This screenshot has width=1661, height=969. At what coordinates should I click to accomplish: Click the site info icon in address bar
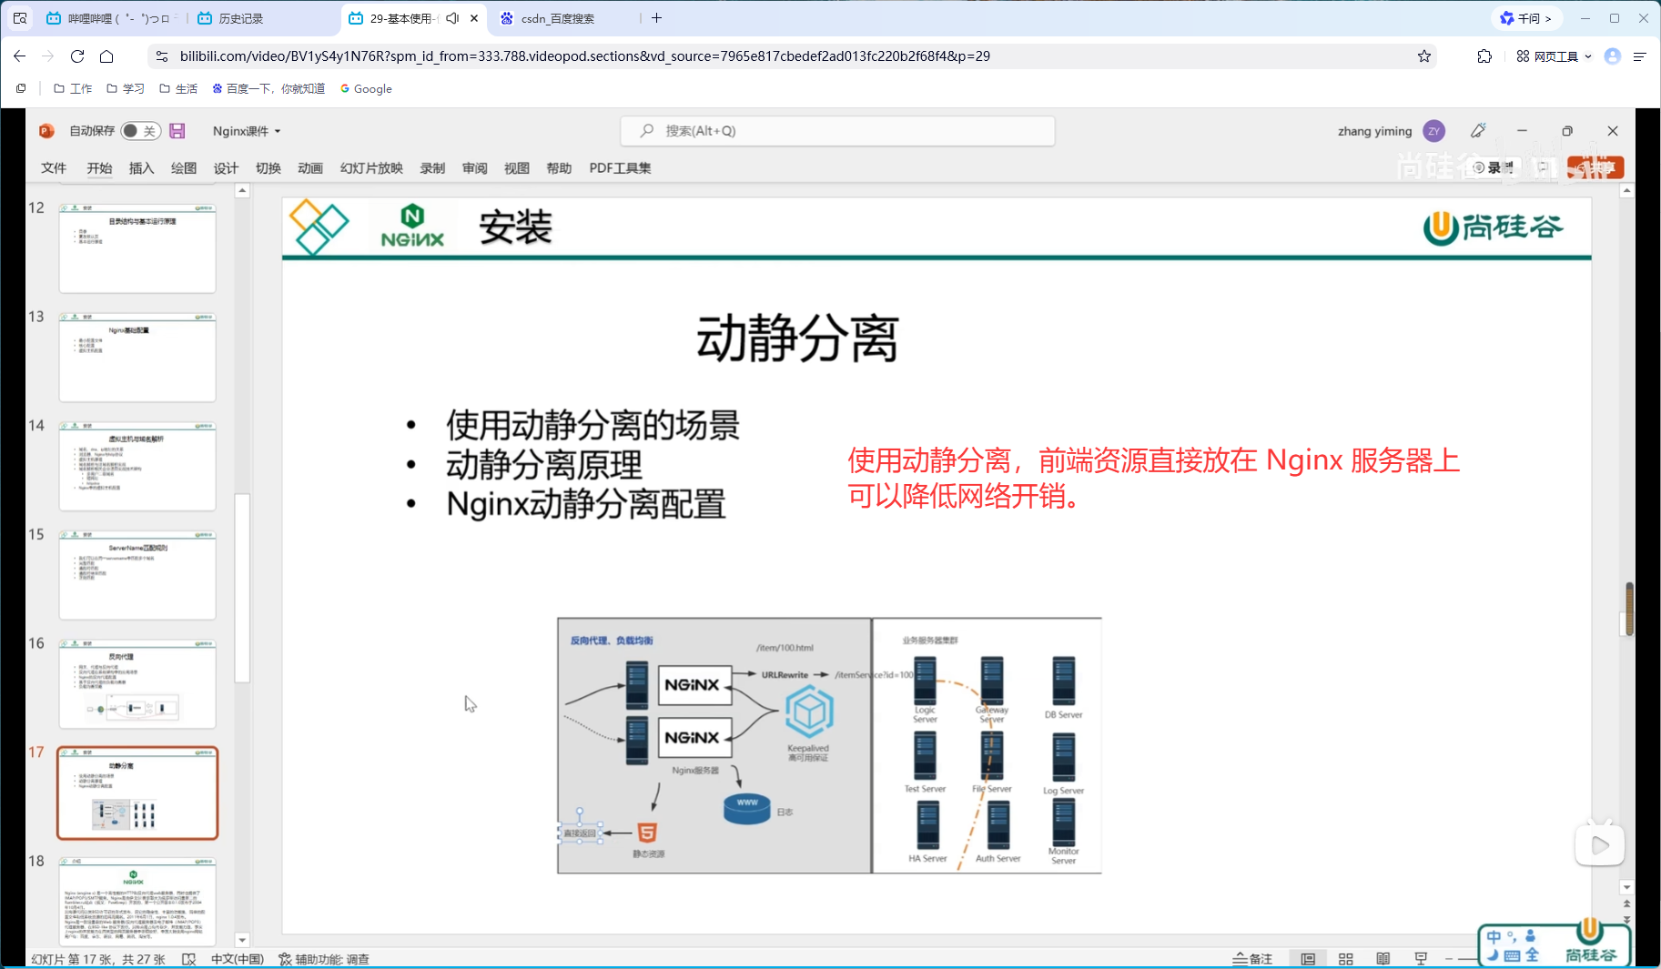pyautogui.click(x=162, y=56)
